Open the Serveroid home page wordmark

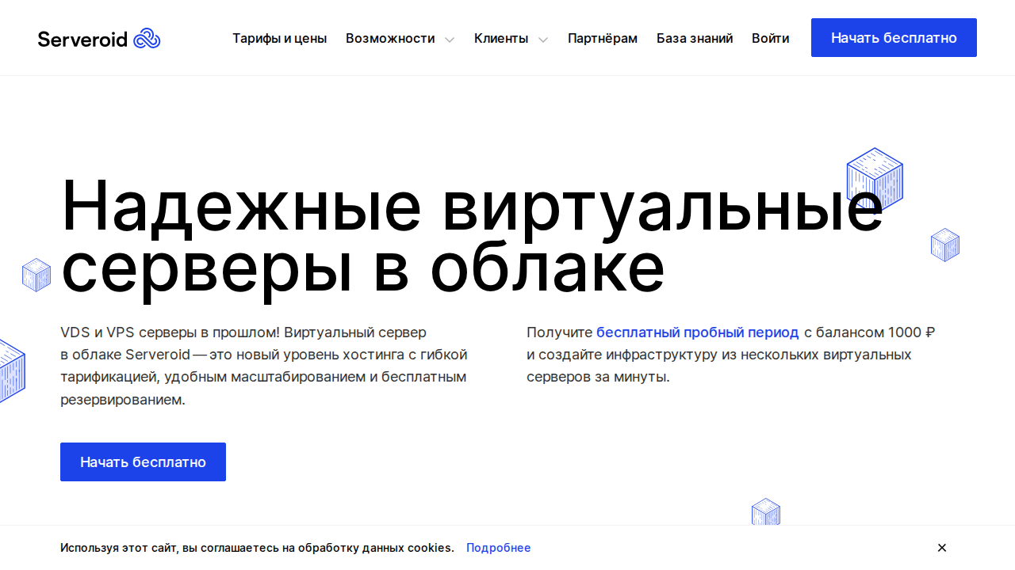click(x=82, y=39)
